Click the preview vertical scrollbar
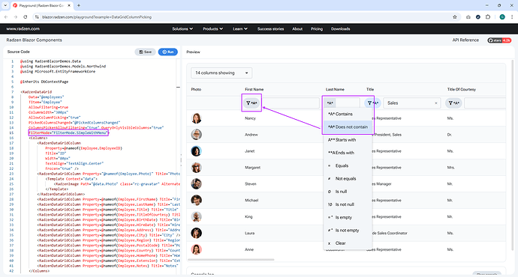Image resolution: width=518 pixels, height=277 pixels. pyautogui.click(x=513, y=155)
